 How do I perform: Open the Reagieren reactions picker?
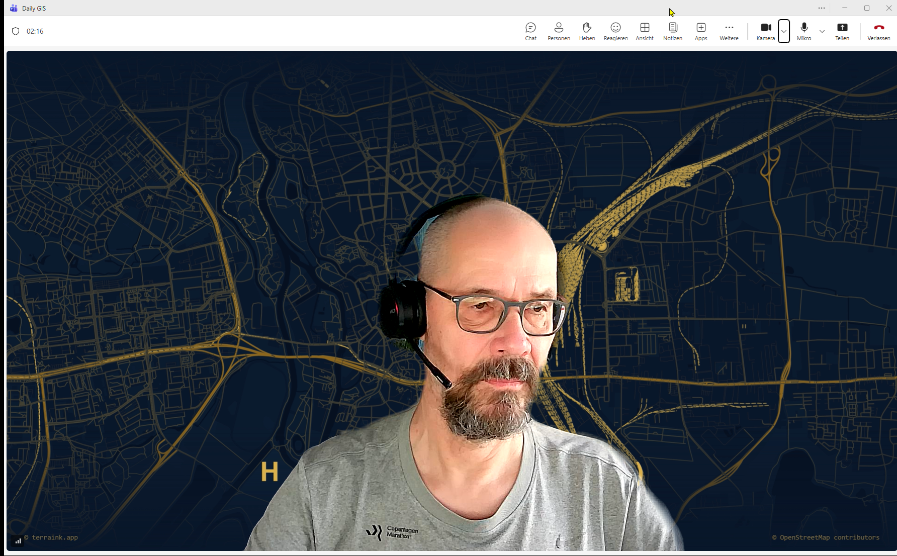[615, 31]
